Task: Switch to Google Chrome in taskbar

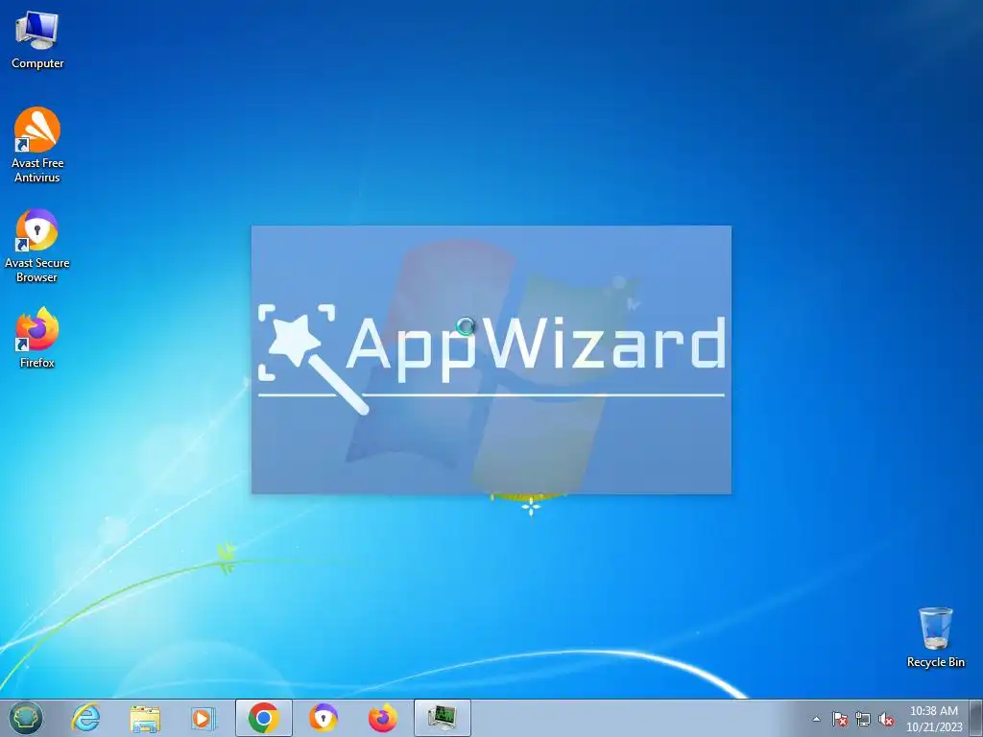Action: [x=264, y=718]
